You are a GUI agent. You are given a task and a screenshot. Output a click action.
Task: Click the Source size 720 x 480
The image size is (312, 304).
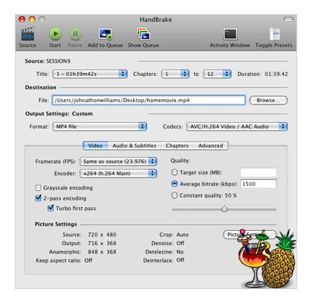(x=102, y=235)
